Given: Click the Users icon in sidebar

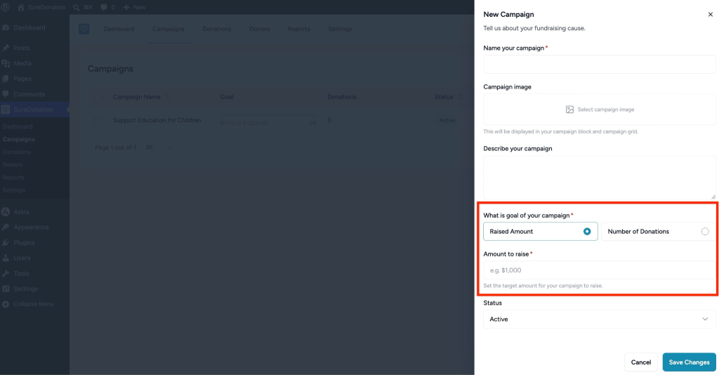Looking at the screenshot, I should pyautogui.click(x=6, y=258).
